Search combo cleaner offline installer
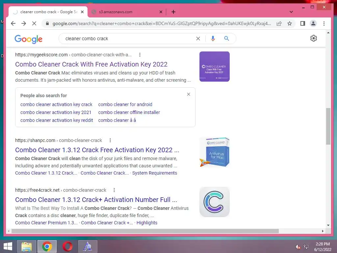This screenshot has width=337, height=253. tap(129, 112)
